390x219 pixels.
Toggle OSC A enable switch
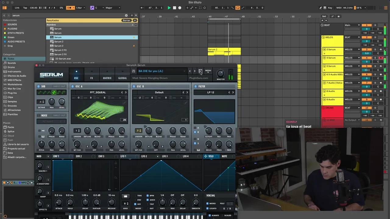point(73,86)
